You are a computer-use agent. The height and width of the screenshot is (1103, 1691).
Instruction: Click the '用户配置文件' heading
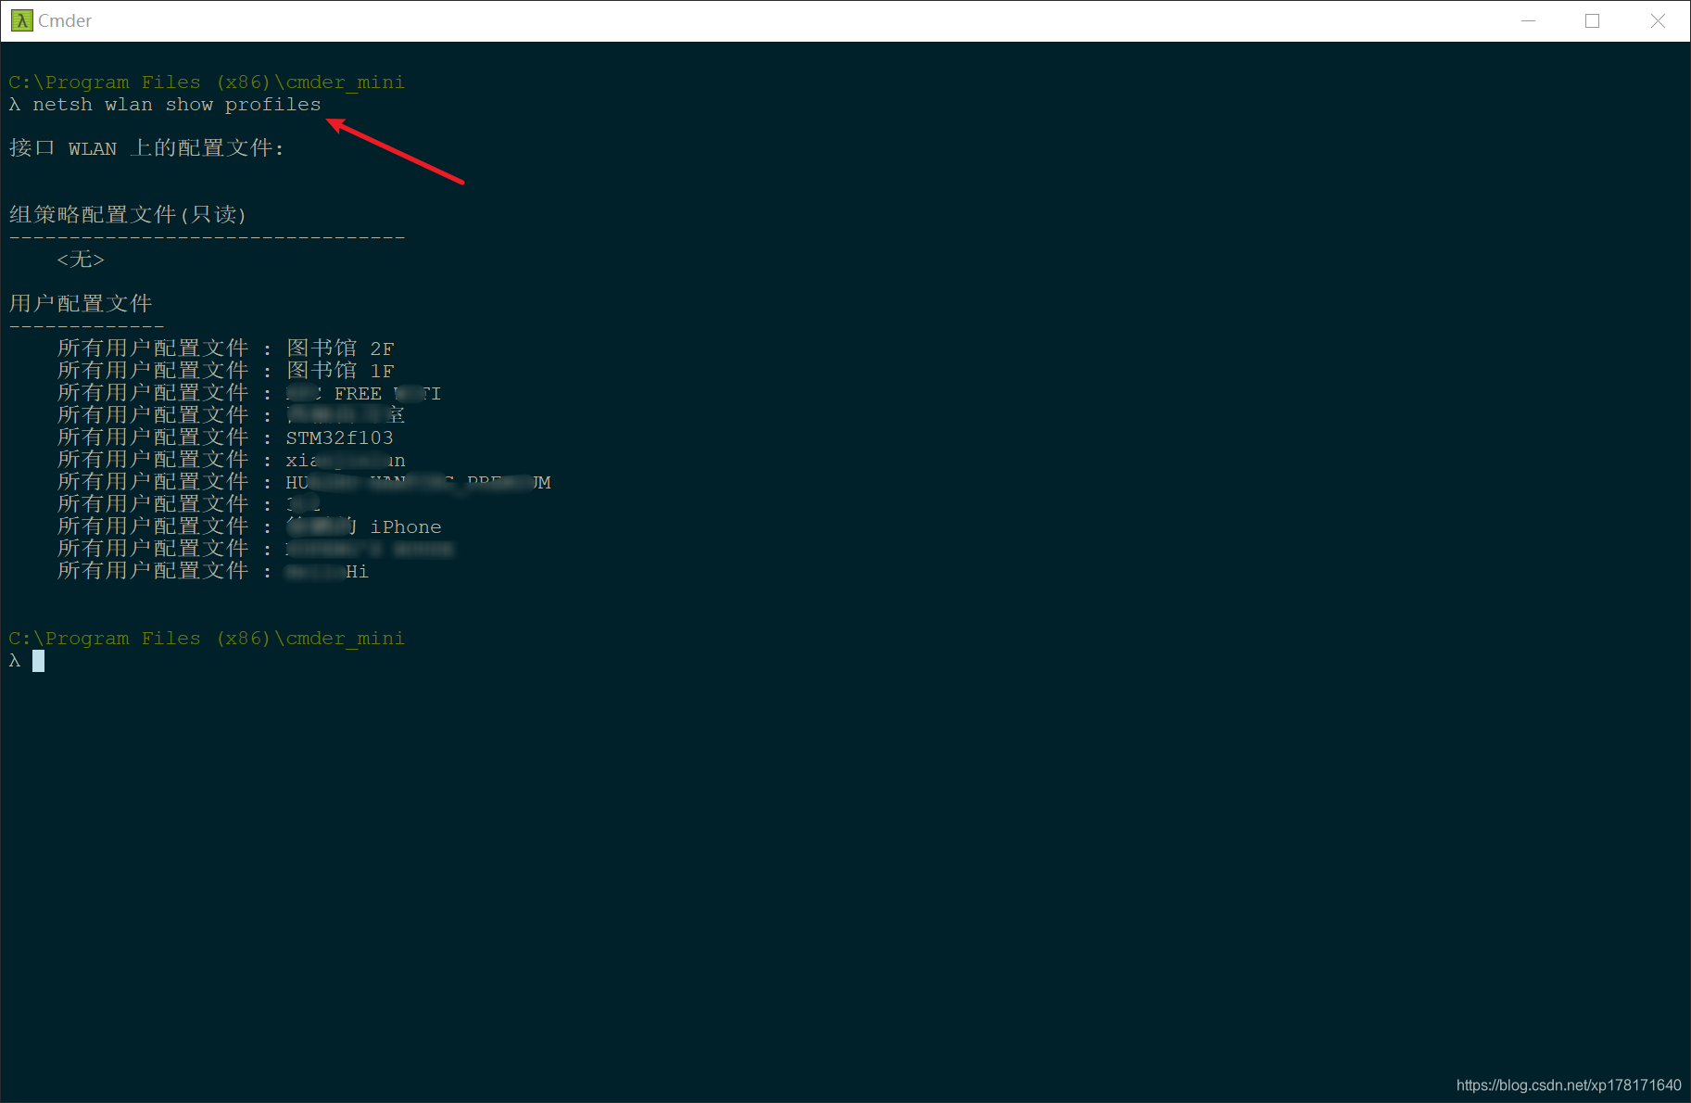point(81,304)
